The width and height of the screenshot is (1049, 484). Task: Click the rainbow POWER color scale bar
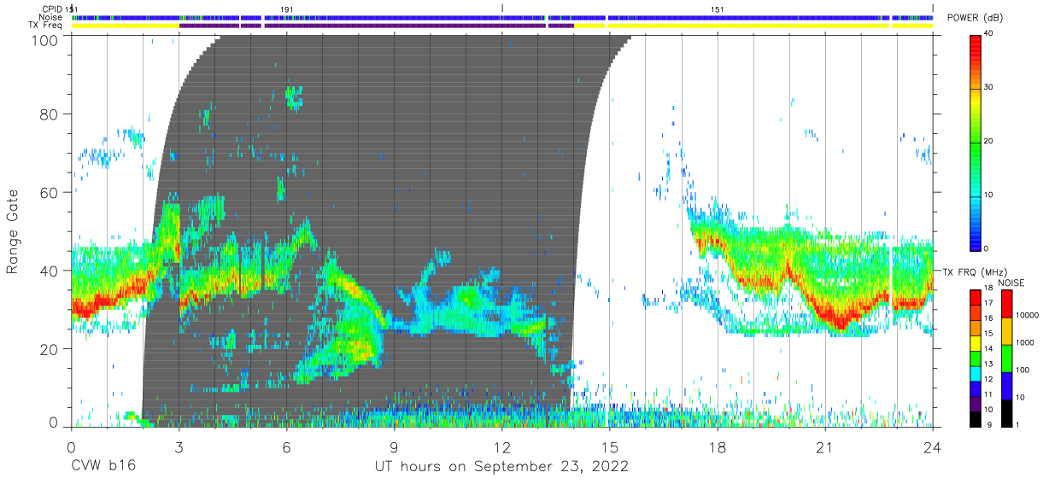tap(976, 142)
